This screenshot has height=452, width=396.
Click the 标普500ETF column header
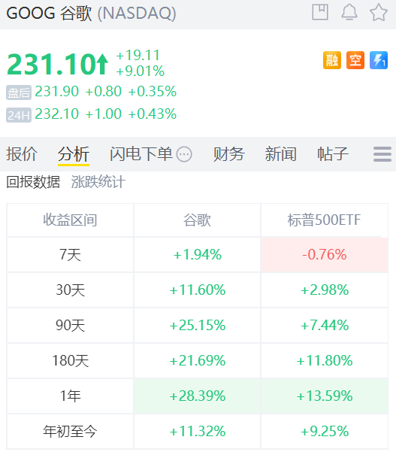coord(324,220)
